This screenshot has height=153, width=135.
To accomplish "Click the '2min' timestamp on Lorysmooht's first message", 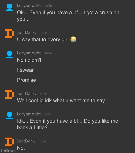I will point(48,6).
